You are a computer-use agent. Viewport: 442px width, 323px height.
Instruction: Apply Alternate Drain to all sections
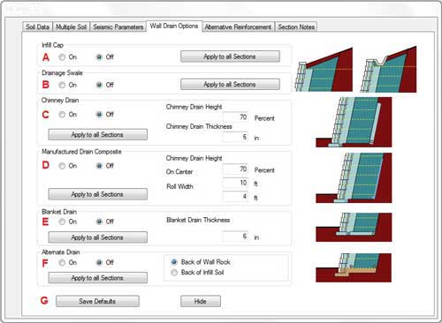click(x=98, y=278)
